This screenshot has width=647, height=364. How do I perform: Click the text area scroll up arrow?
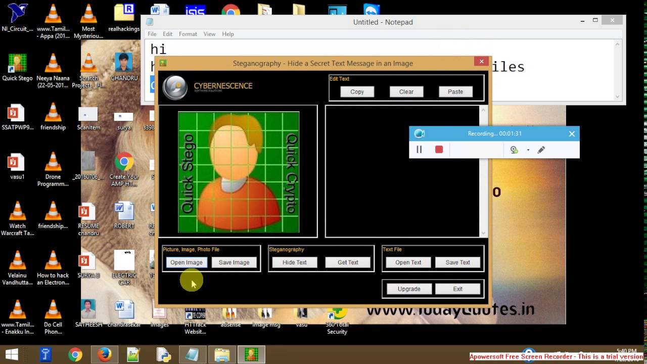pos(483,110)
